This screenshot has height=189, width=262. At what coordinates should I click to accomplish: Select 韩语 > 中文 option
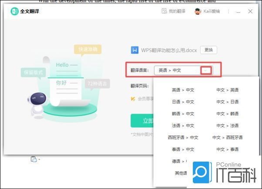[x=183, y=114]
